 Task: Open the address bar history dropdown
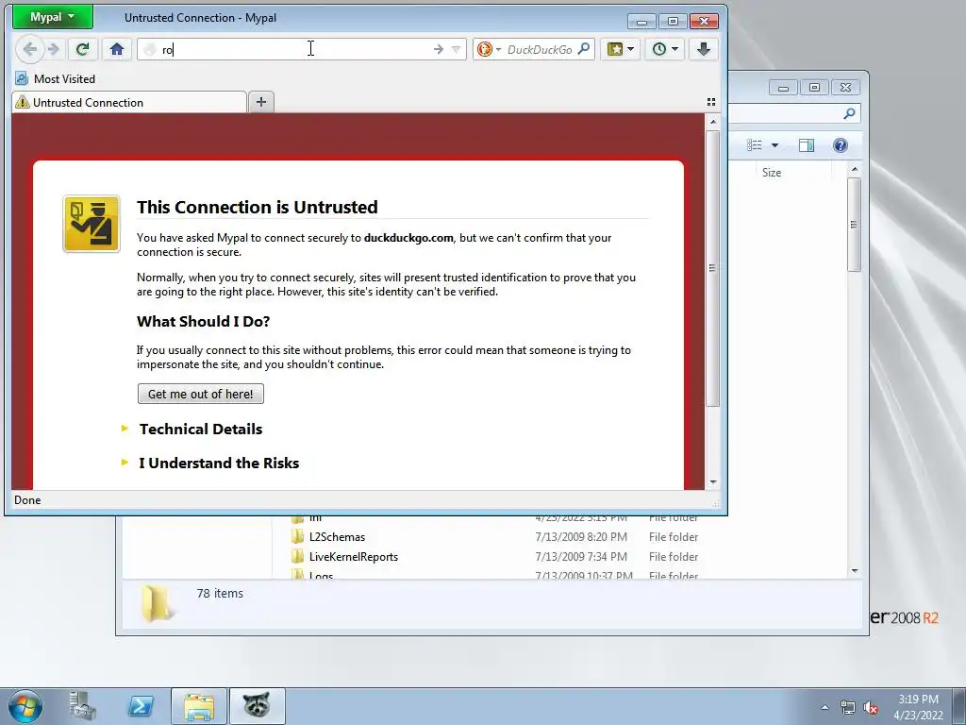tap(456, 49)
